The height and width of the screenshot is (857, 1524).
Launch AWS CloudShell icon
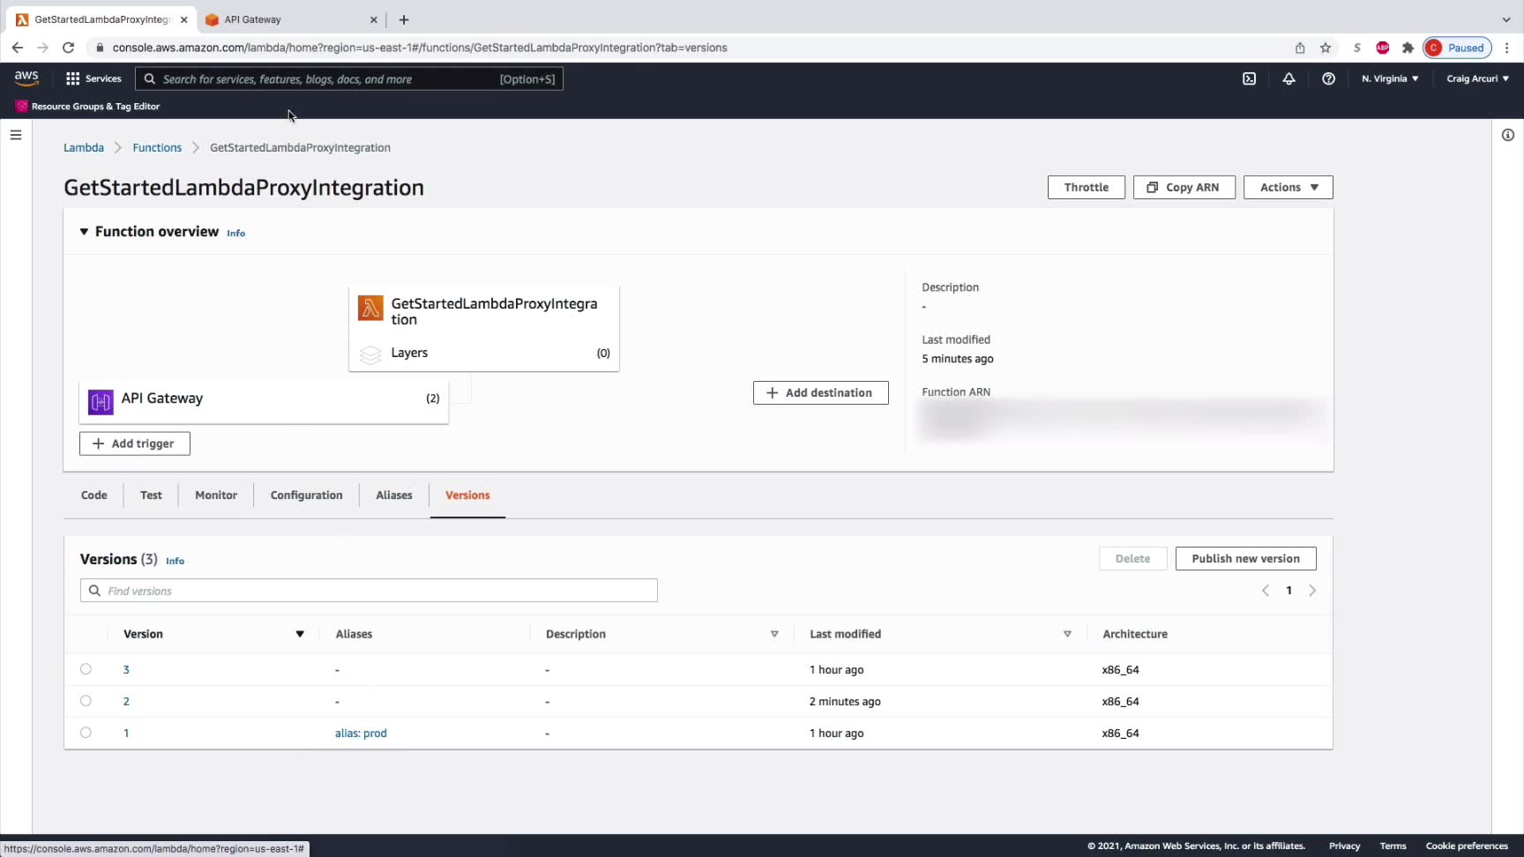point(1249,78)
